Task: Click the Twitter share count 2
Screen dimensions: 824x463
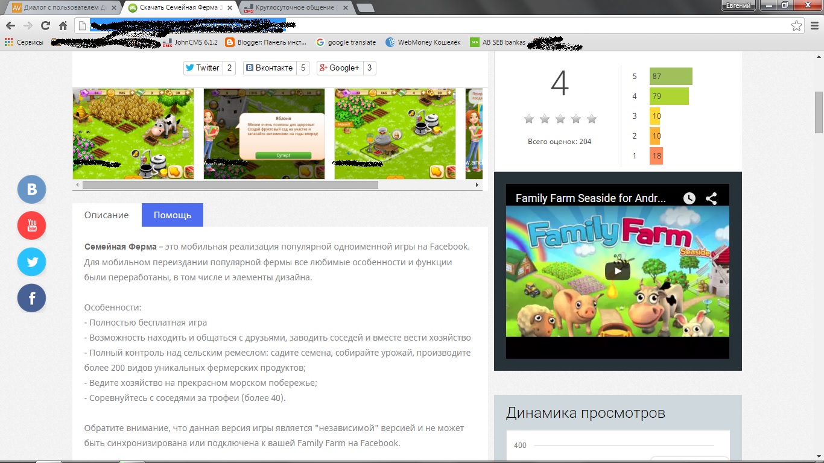Action: (x=229, y=68)
